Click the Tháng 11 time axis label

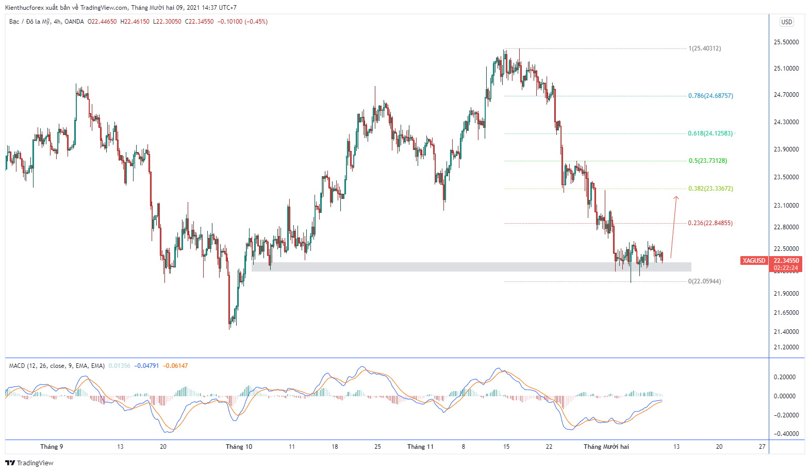coord(420,447)
